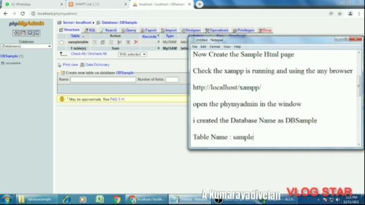Click the phpMyAdmin Home icon
The image size is (365, 205).
[15, 33]
